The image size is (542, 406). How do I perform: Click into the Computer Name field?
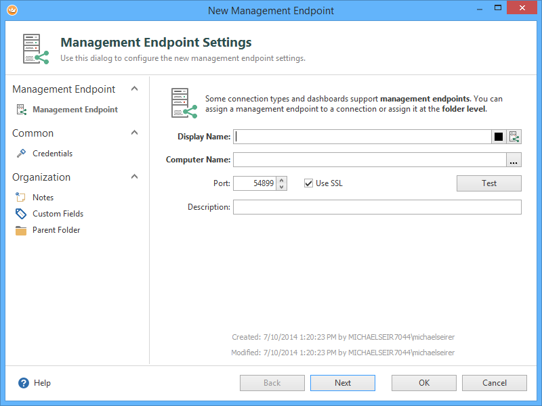(369, 160)
